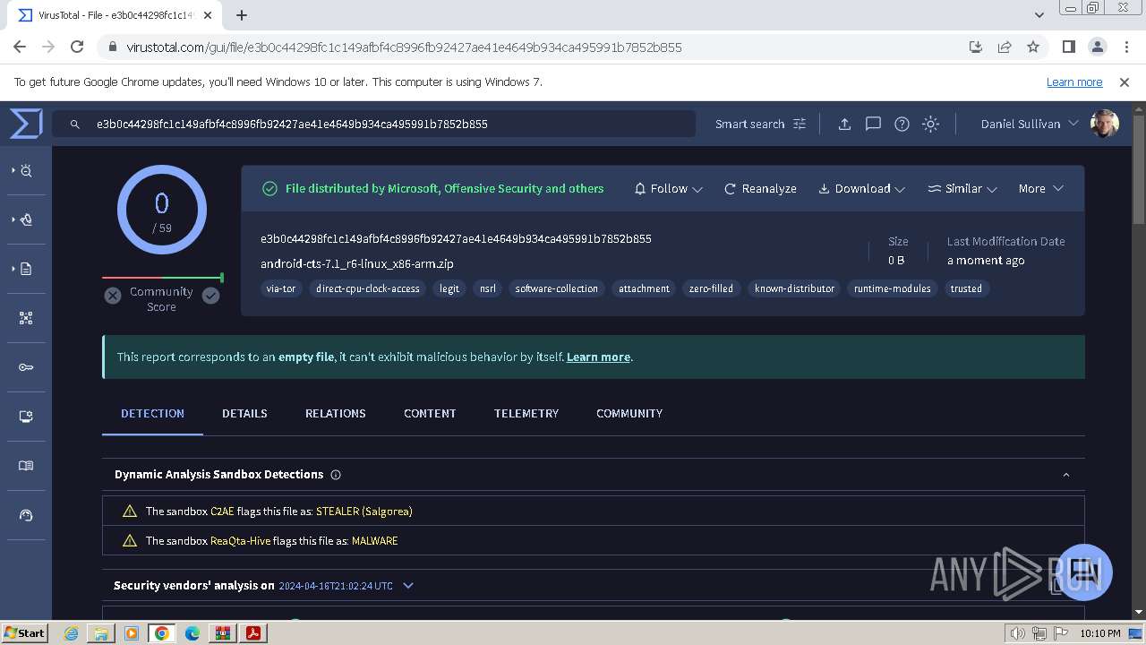Viewport: 1146px width, 645px height.
Task: Click Daniel Sullivan's profile avatar
Action: coord(1105,124)
